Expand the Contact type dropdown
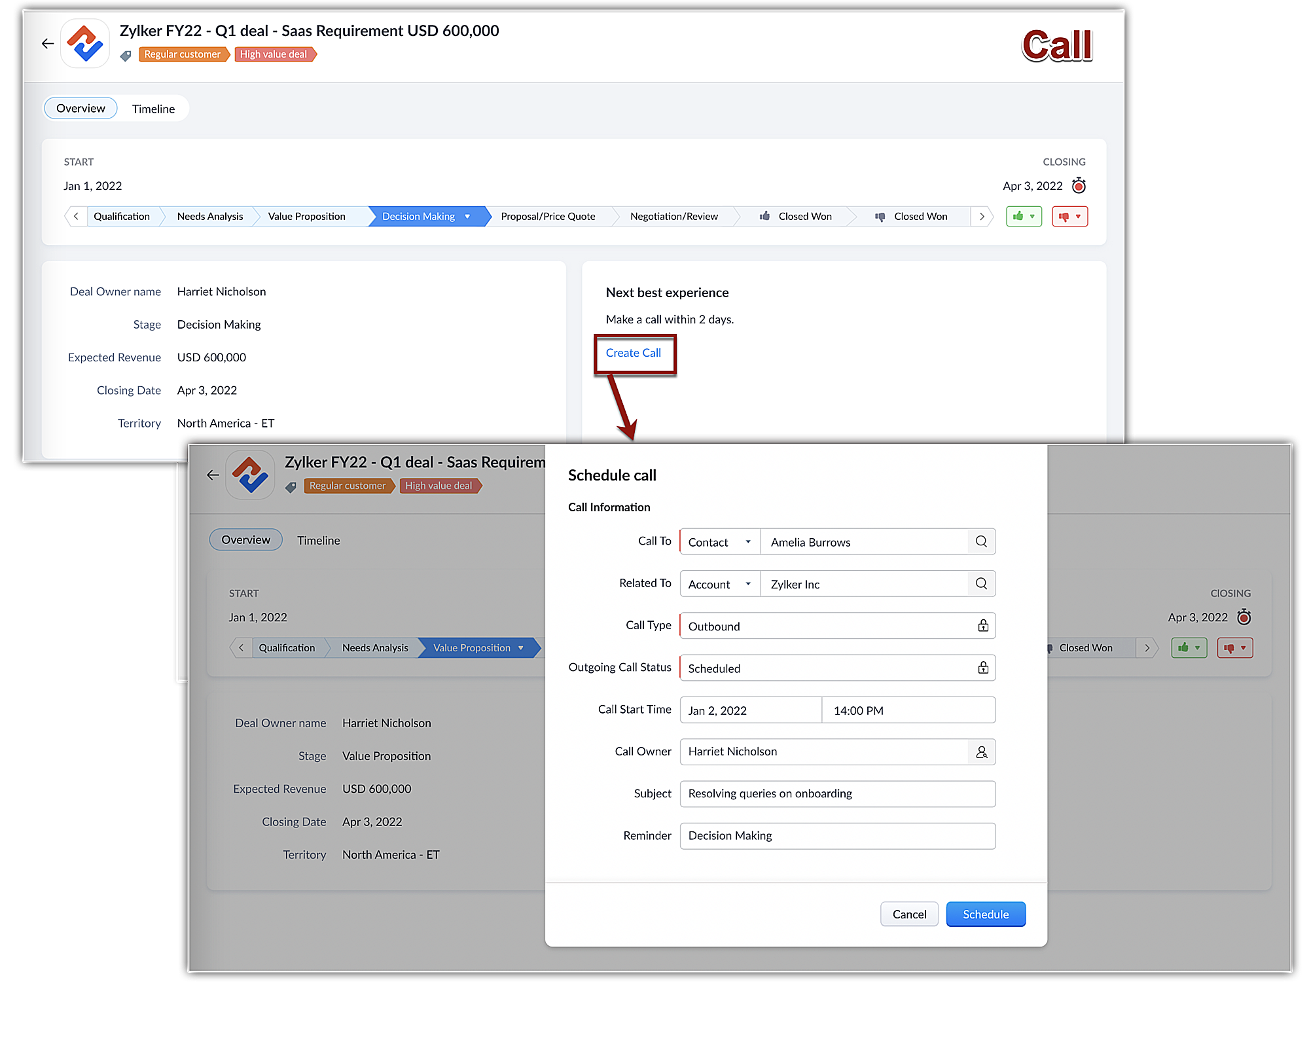 tap(719, 542)
